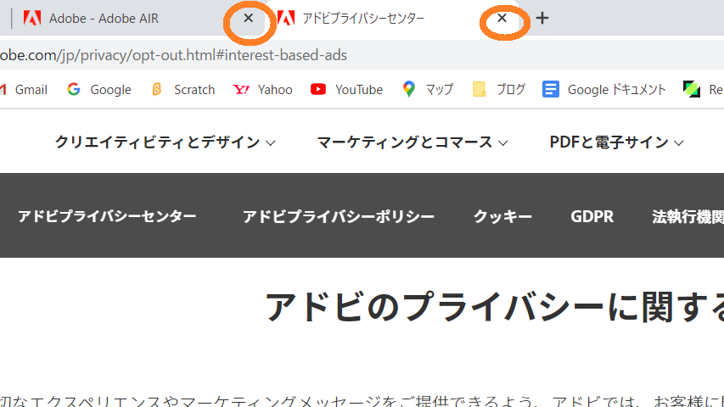
Task: Expand PDFと電子サイン menu
Action: tap(617, 142)
